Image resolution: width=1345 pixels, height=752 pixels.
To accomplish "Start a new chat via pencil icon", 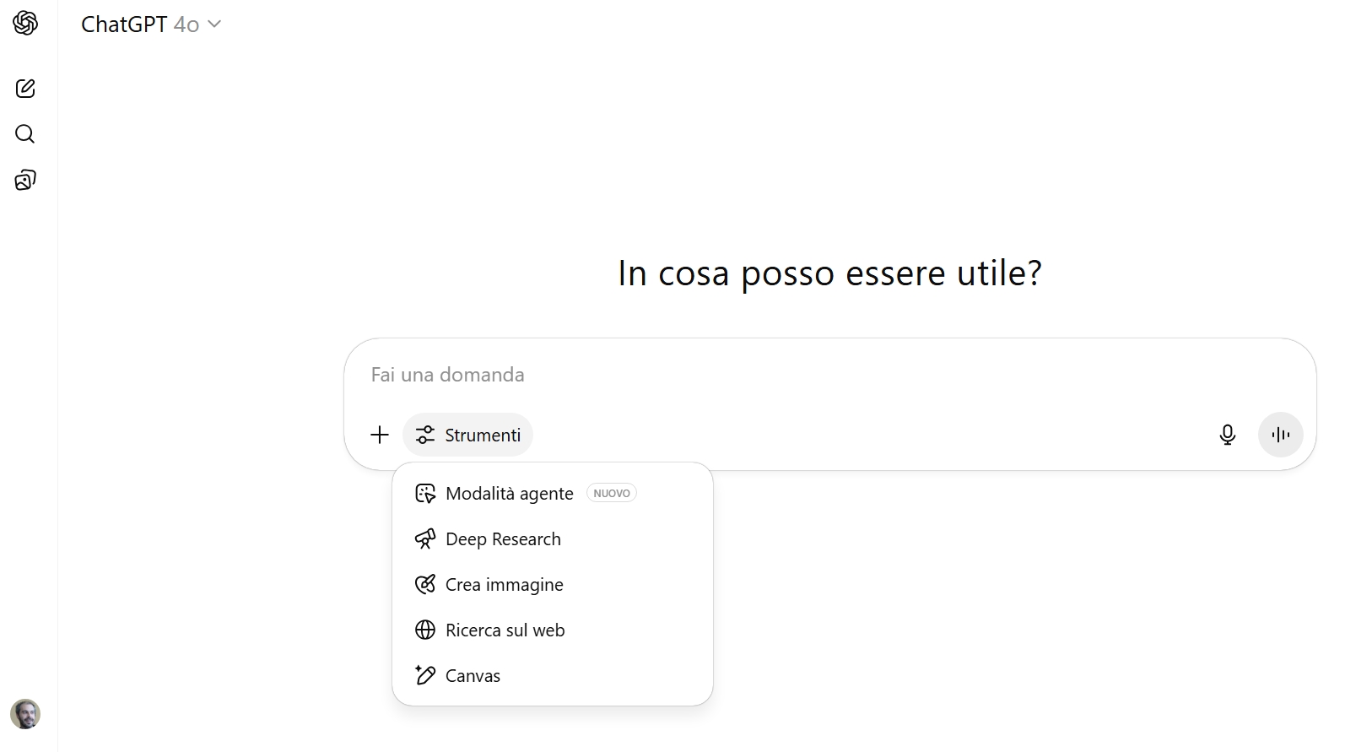I will coord(25,89).
